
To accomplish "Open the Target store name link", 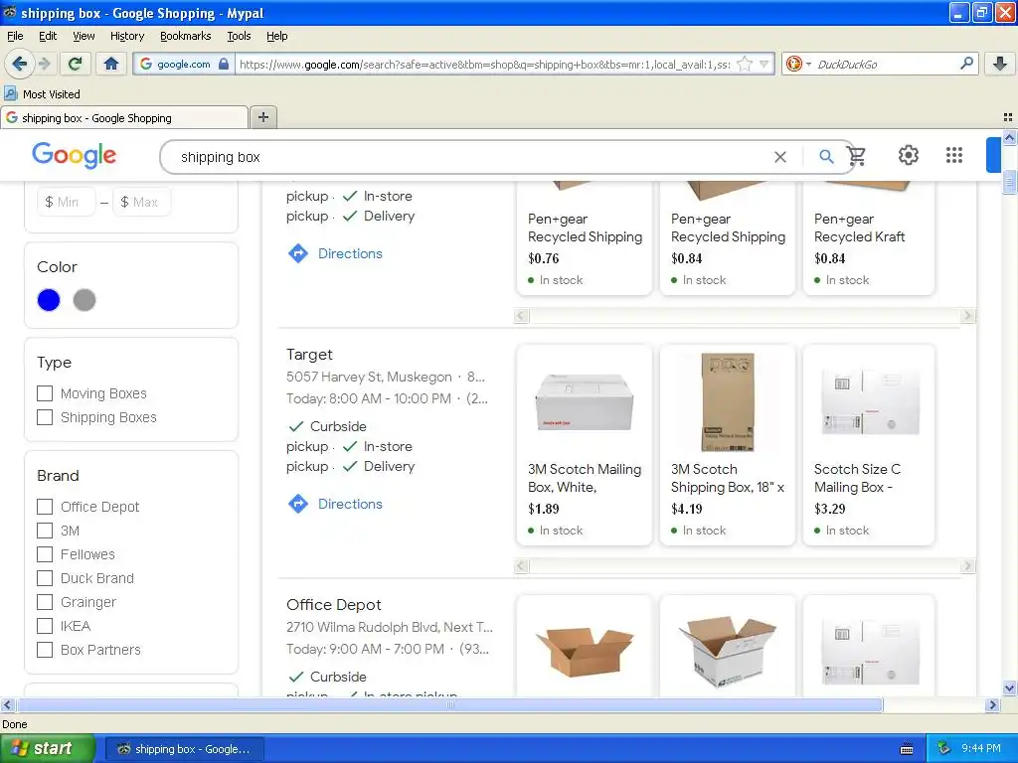I will coord(309,355).
